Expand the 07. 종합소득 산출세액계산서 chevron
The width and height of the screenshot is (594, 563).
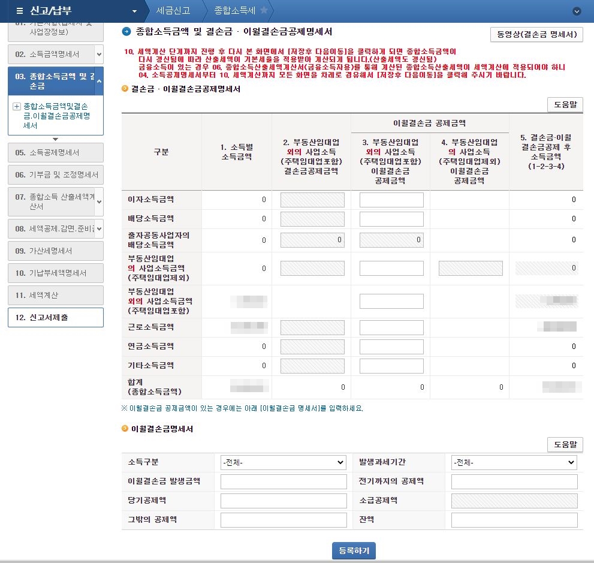coord(99,201)
